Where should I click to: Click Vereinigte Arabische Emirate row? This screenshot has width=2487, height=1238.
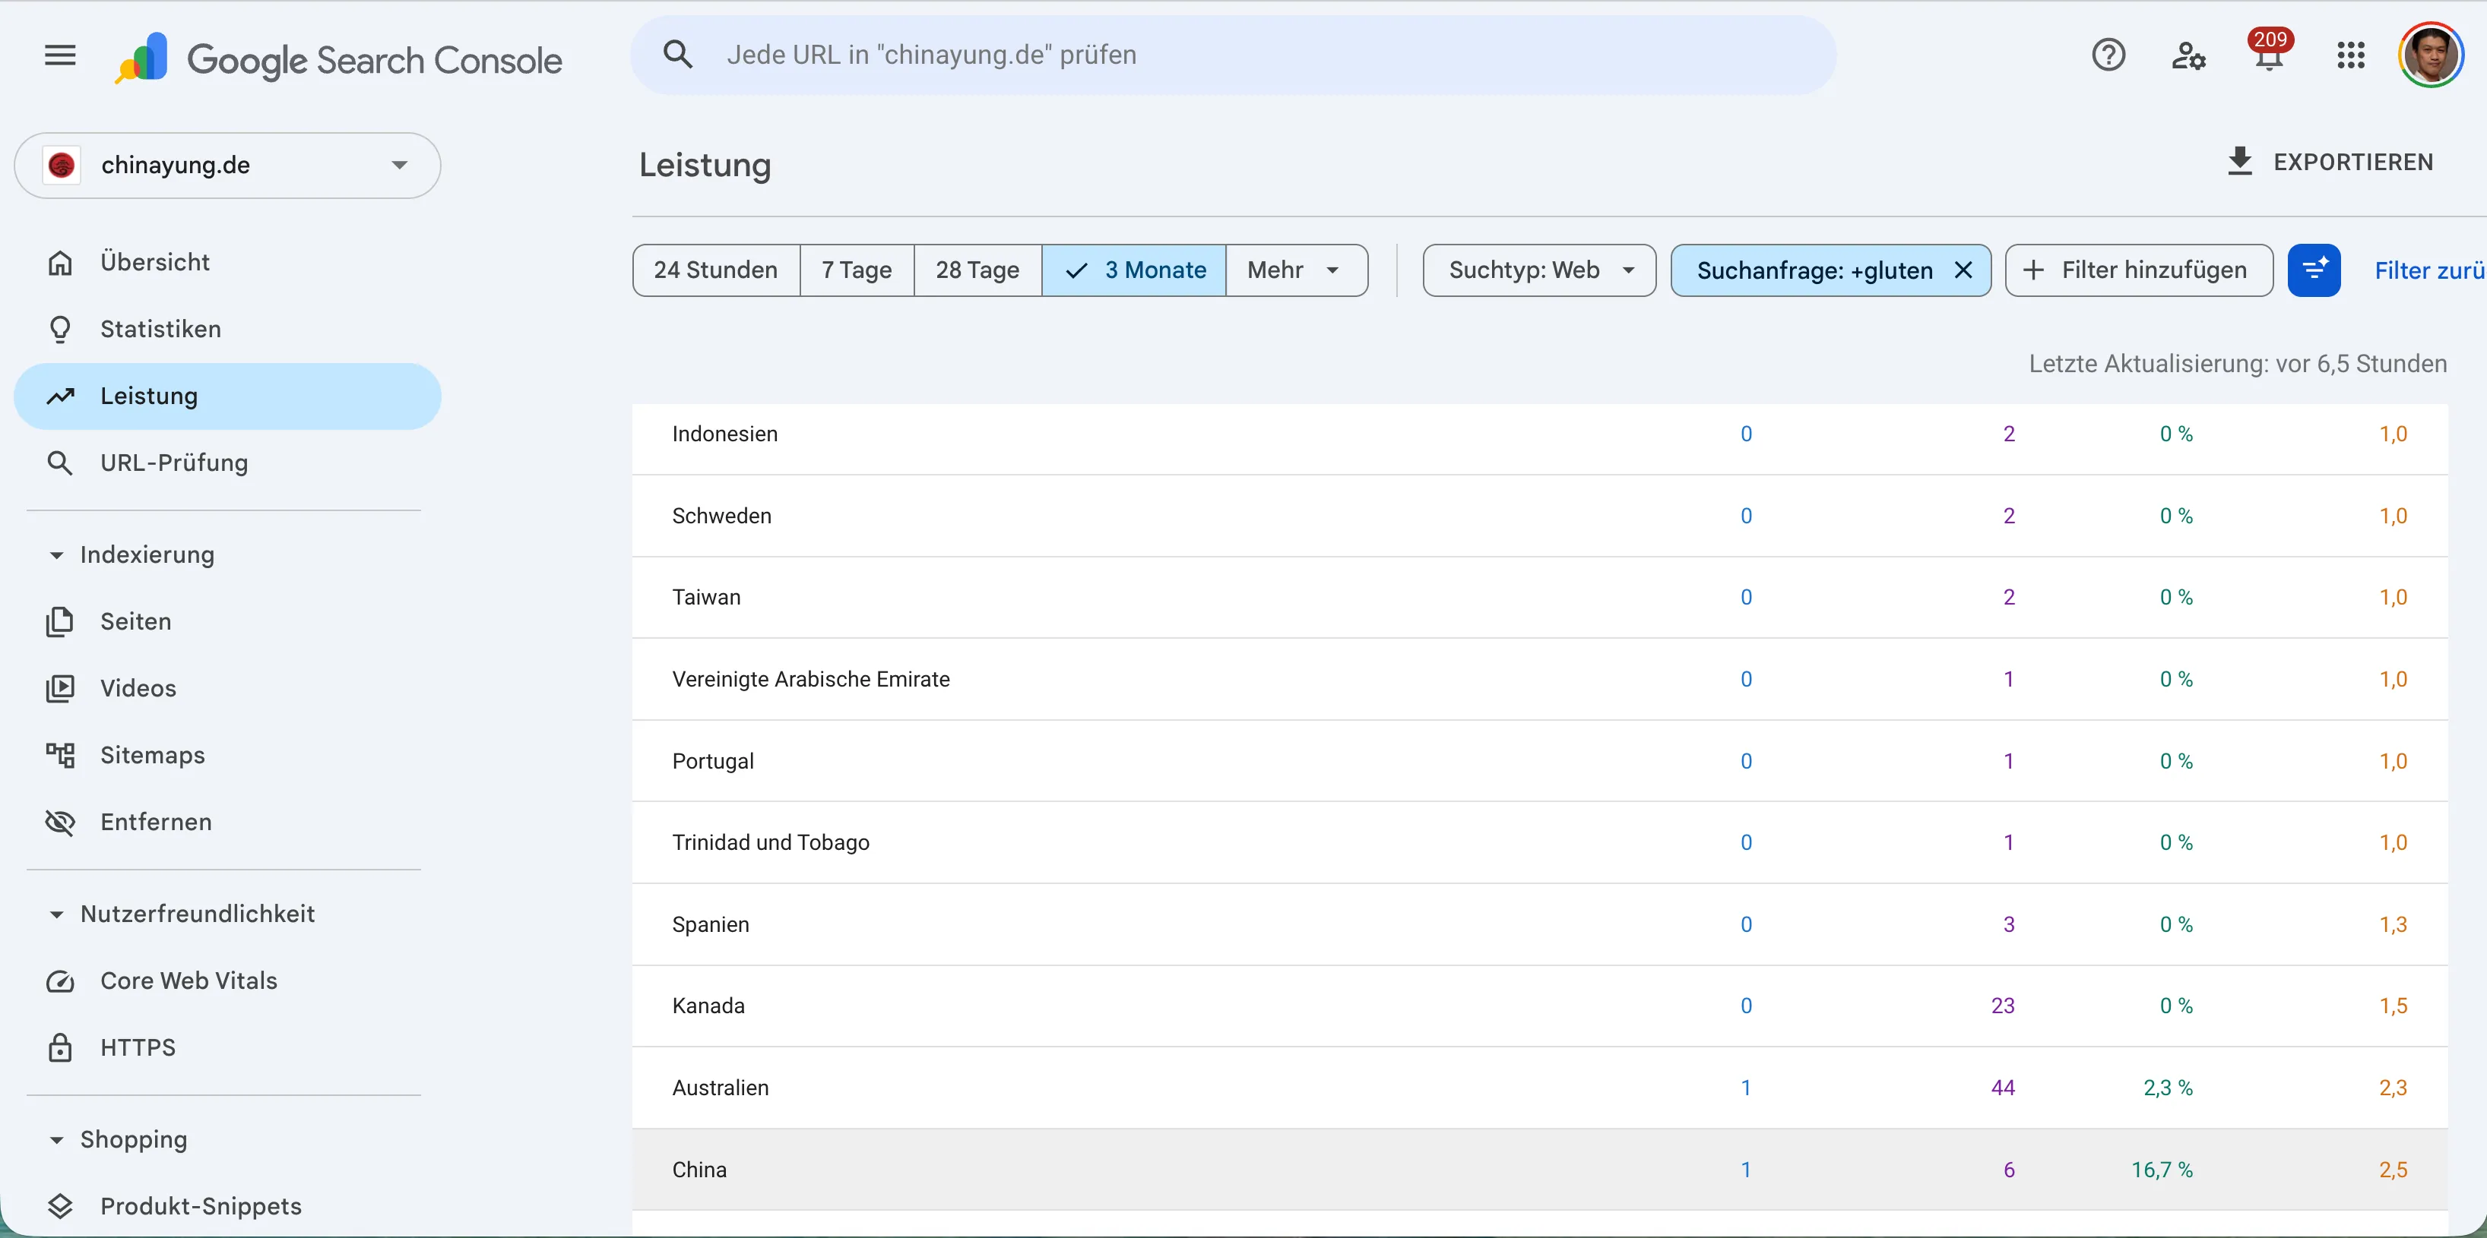[x=1540, y=679]
